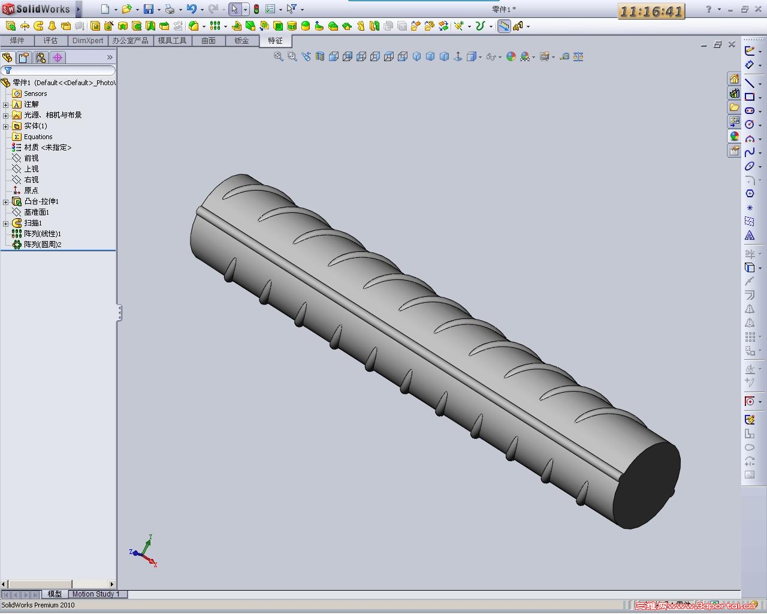Toggle the selection filter toolbar

291,9
